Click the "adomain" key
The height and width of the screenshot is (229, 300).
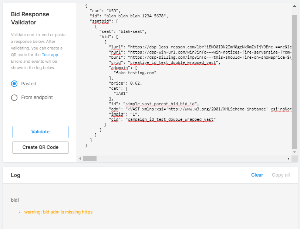coord(119,68)
